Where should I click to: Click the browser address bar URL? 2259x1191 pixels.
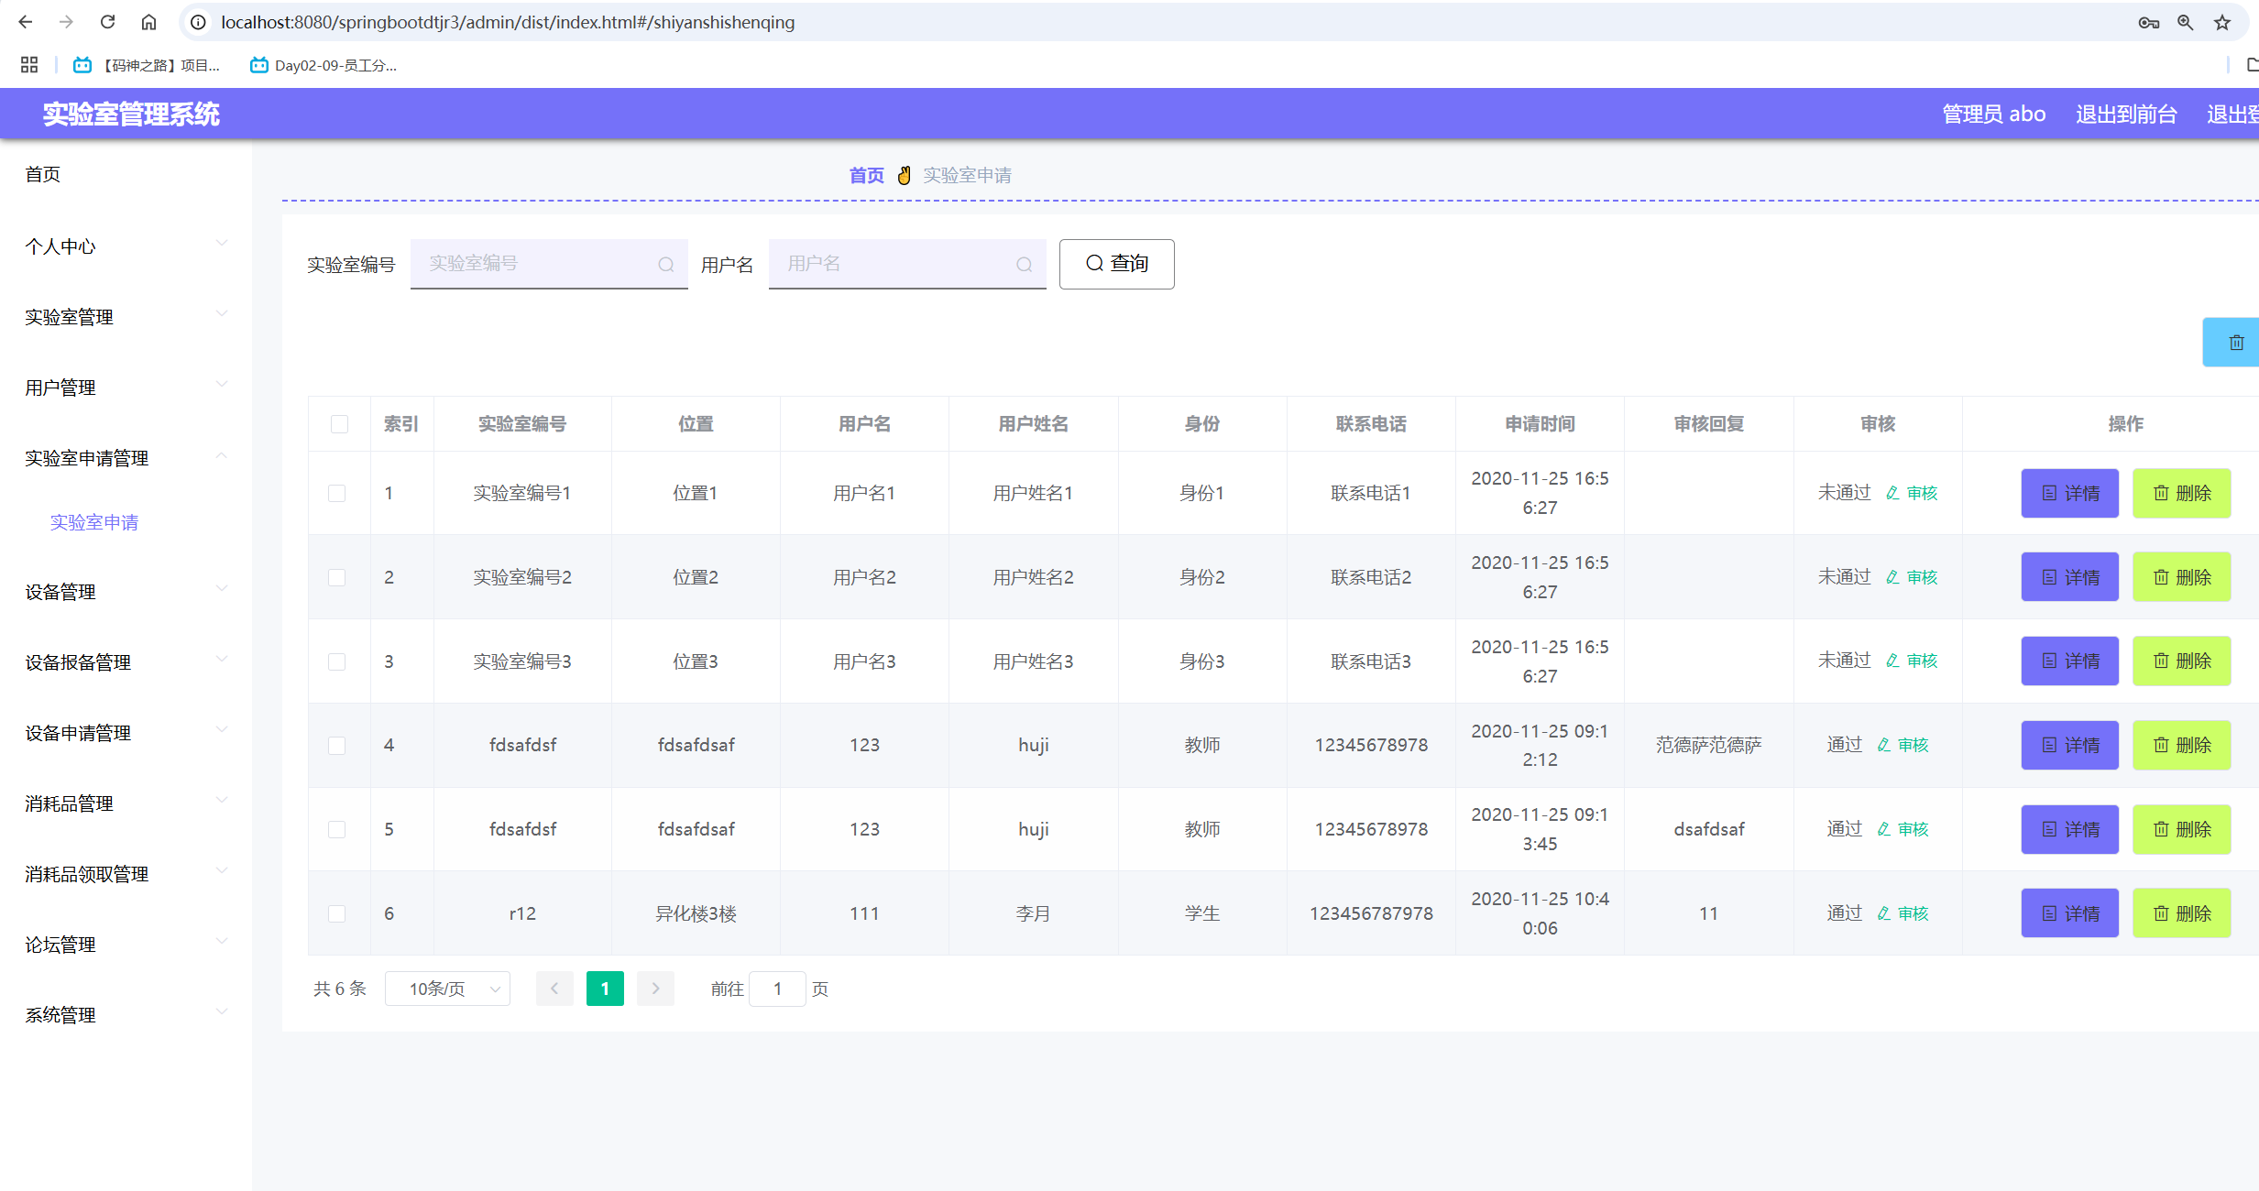tap(508, 22)
